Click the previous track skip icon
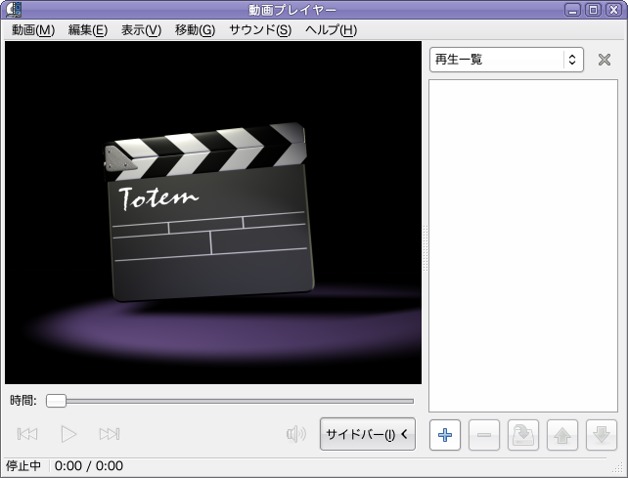The image size is (628, 478). (27, 434)
